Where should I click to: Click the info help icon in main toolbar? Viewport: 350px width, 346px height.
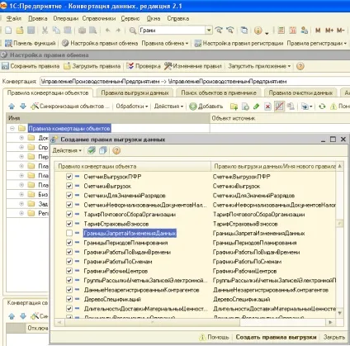pyautogui.click(x=258, y=31)
